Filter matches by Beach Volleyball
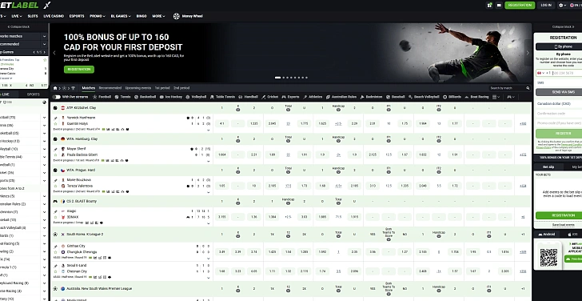Screen dimensions: 582x301 pyautogui.click(x=424, y=97)
